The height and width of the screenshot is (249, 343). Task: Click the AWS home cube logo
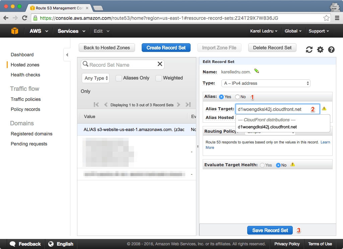14,31
